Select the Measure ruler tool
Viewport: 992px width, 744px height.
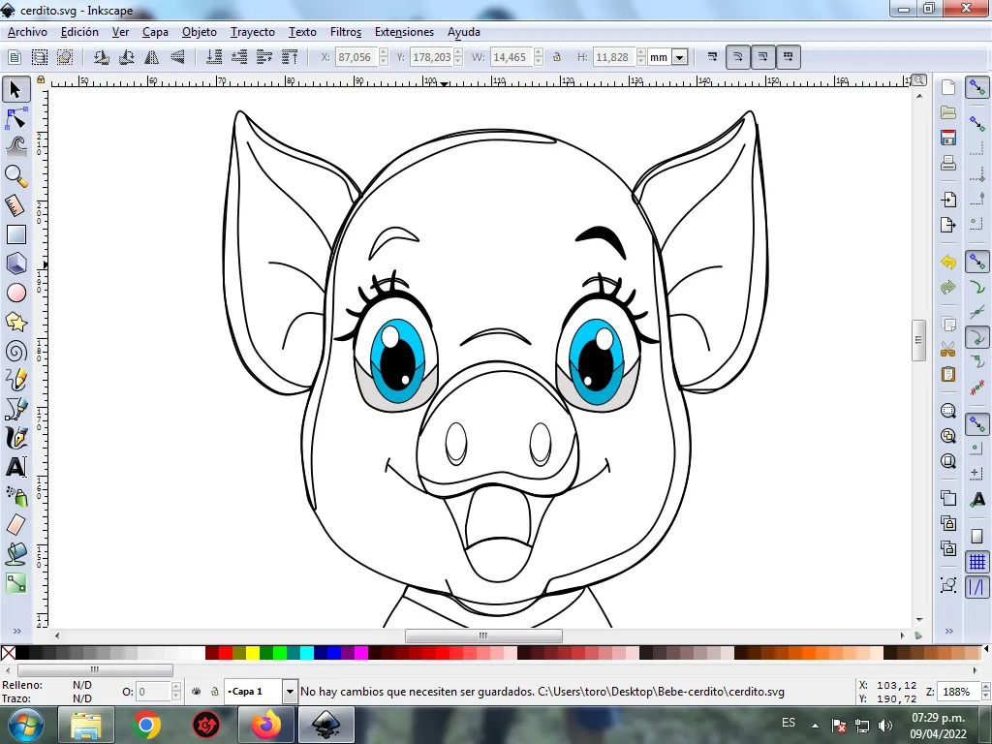[x=15, y=205]
